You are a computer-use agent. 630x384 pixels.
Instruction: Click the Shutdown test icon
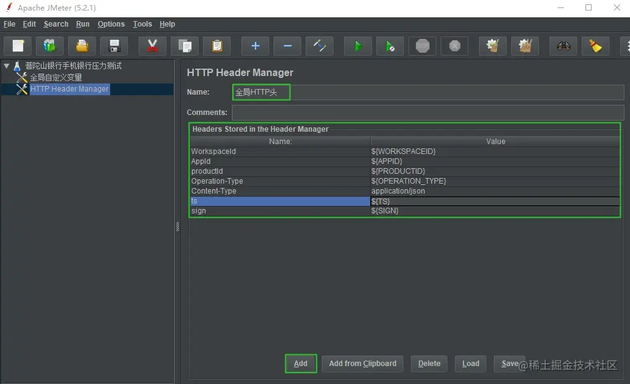pos(454,46)
